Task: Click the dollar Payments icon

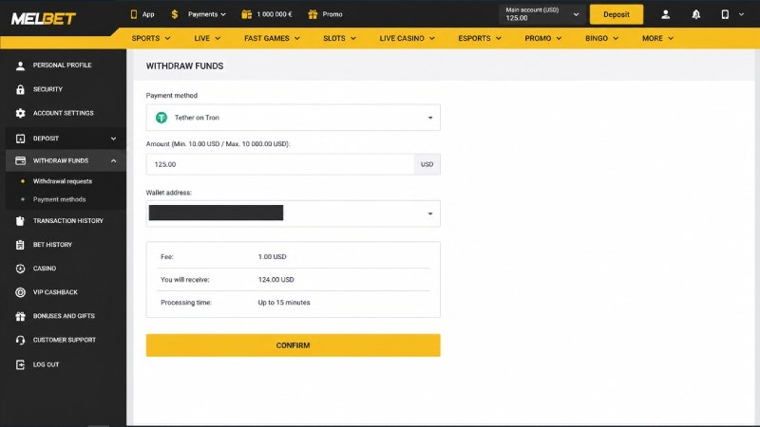Action: [x=175, y=14]
